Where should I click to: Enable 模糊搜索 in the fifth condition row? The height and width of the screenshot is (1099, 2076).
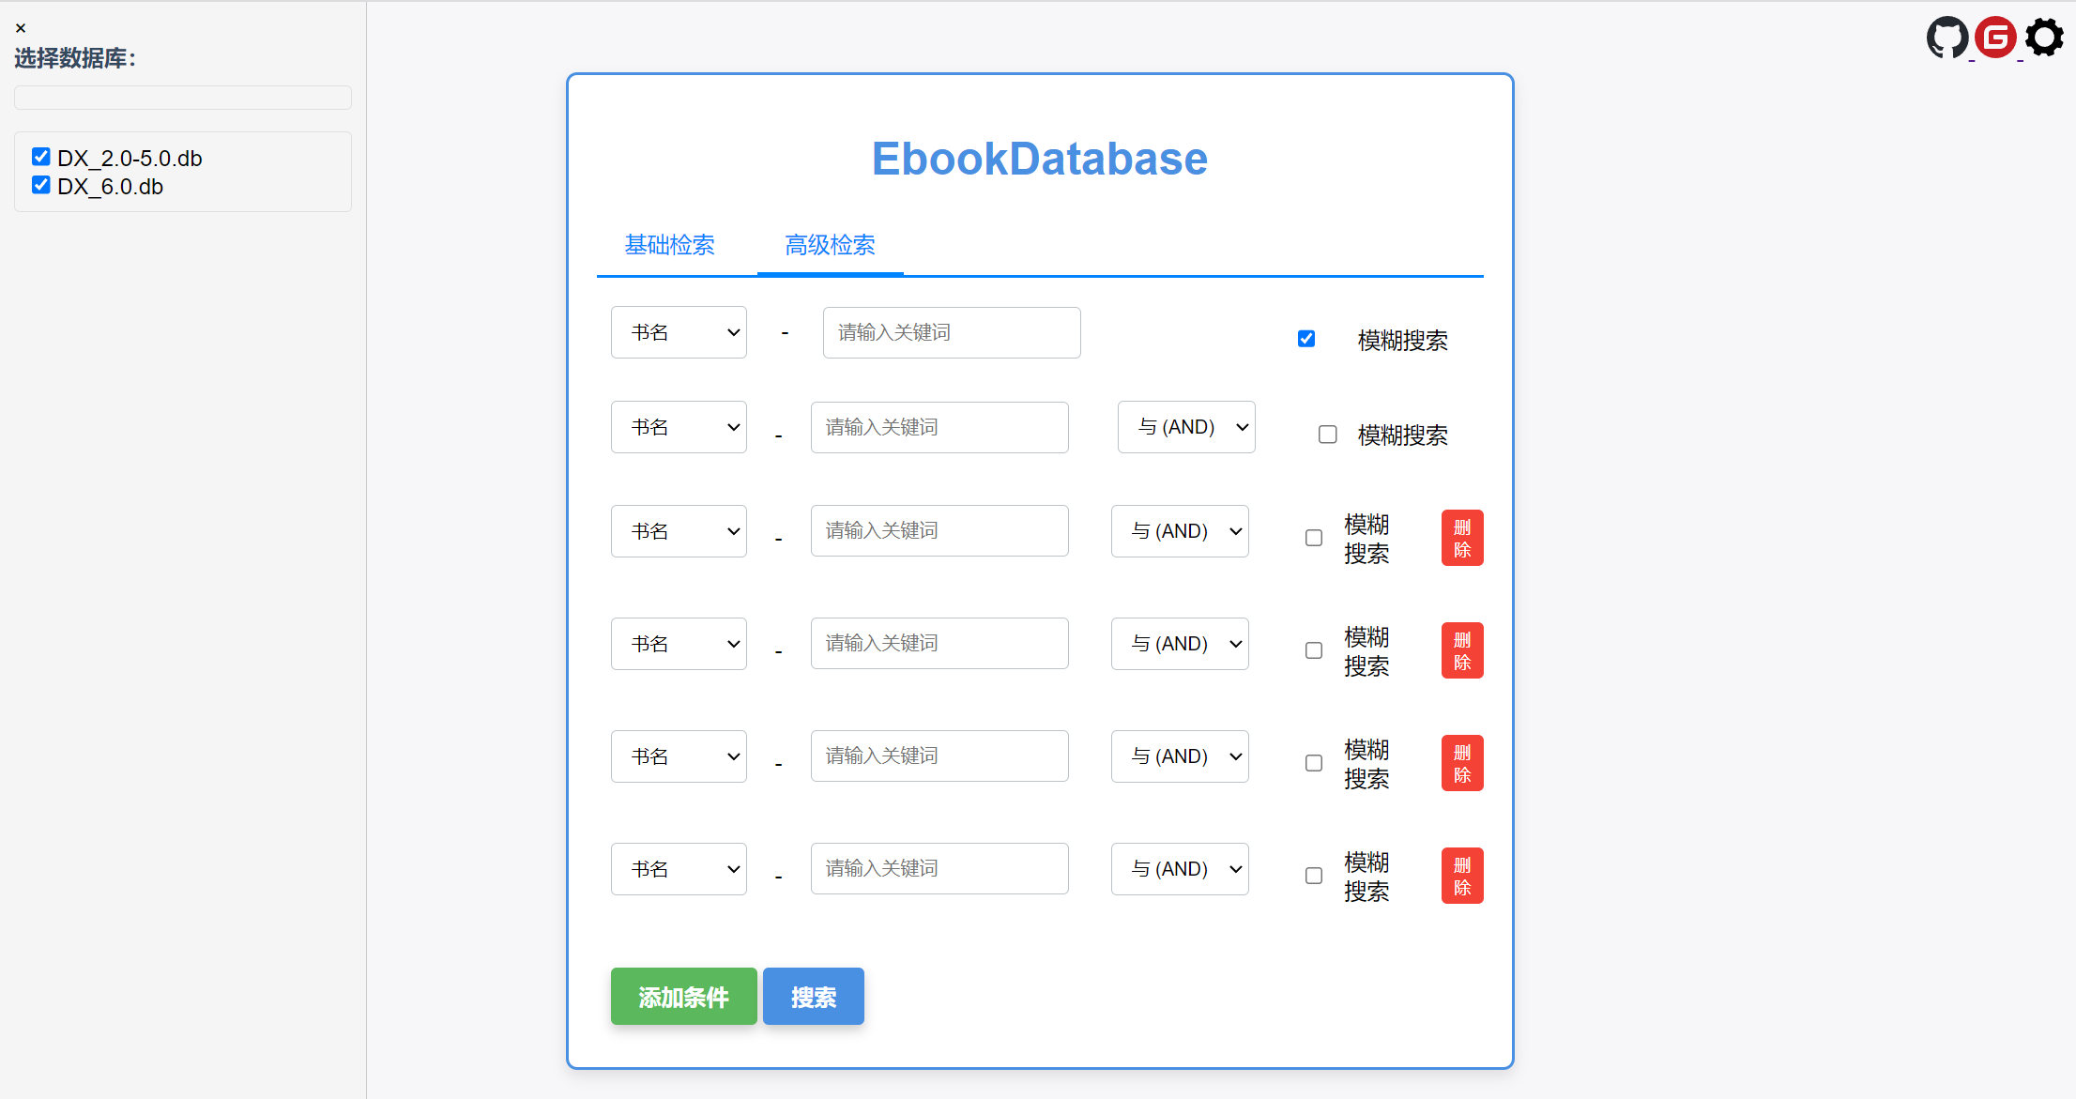click(1314, 763)
